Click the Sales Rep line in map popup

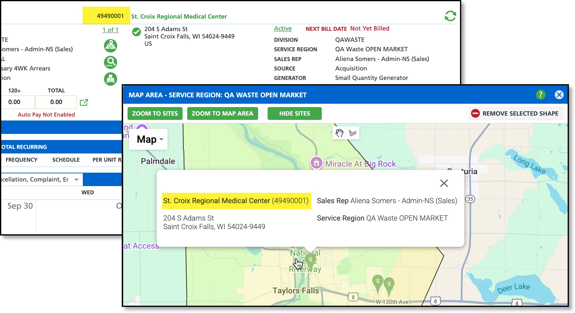pyautogui.click(x=387, y=201)
